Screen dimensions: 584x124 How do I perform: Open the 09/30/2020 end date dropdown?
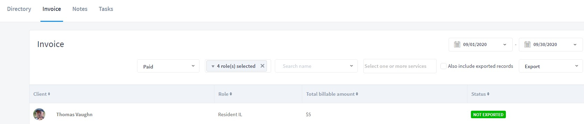point(551,45)
